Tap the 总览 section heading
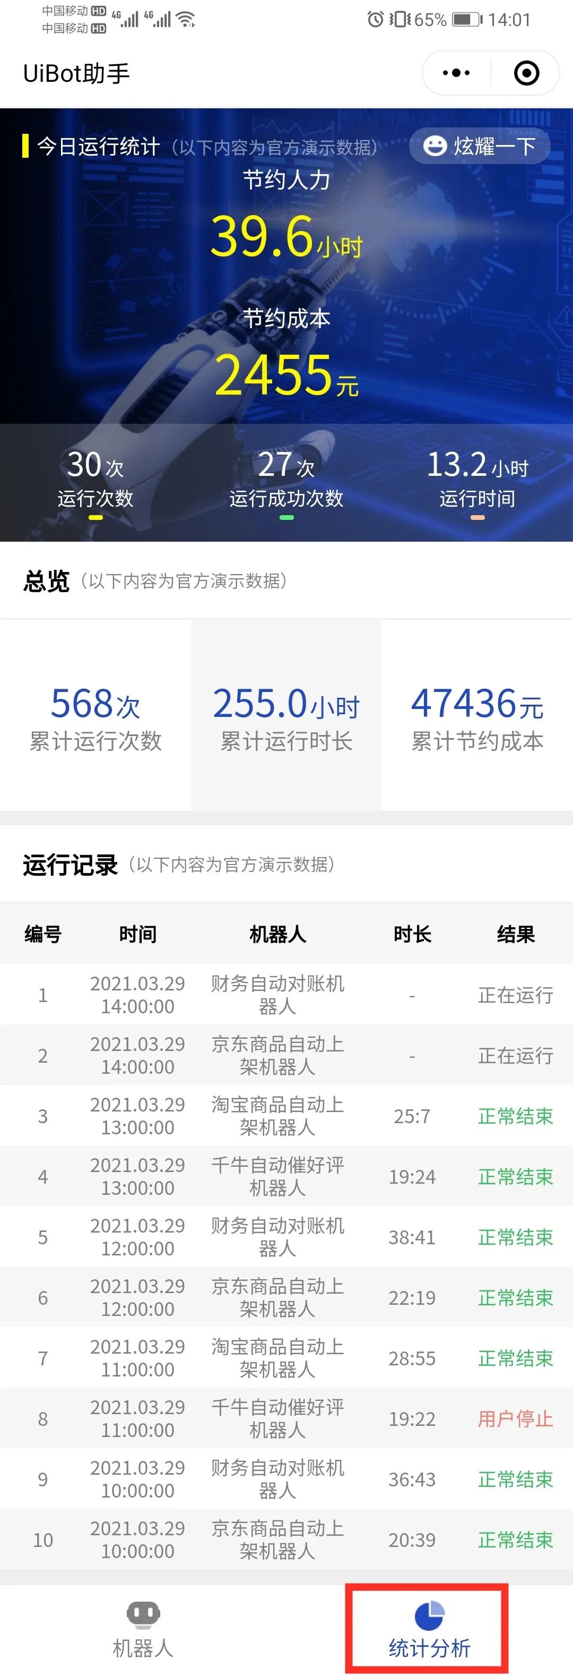573x1676 pixels. [46, 581]
